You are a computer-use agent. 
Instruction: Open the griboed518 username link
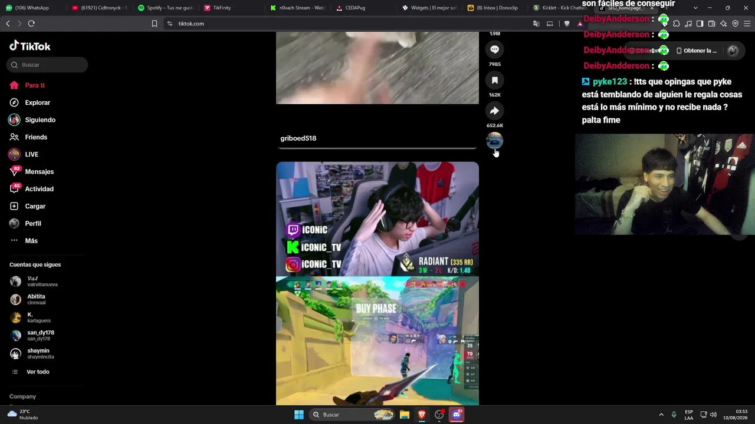click(298, 138)
